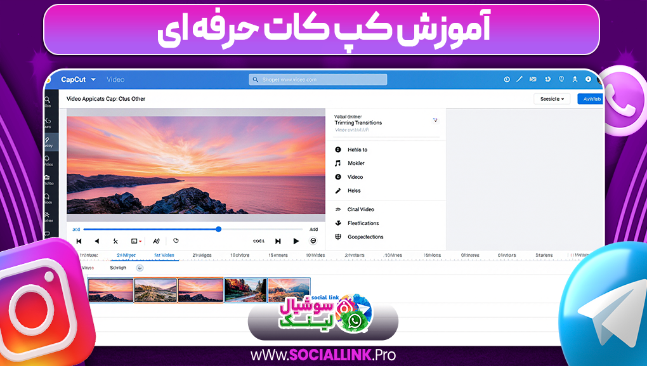
Task: Click the Add label right of slider
Action: click(x=313, y=230)
